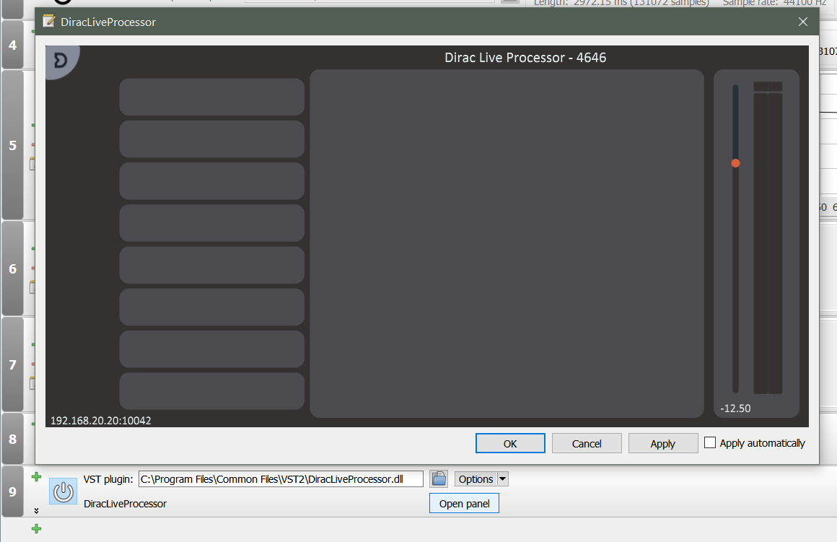The image size is (837, 542).
Task: Select filter row number 9
Action: 13,491
